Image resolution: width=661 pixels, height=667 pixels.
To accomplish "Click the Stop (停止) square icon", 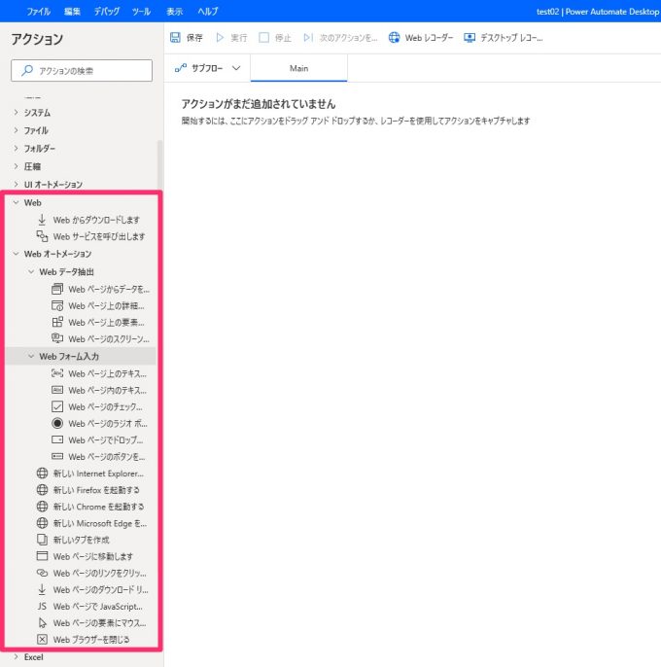I will pos(263,37).
